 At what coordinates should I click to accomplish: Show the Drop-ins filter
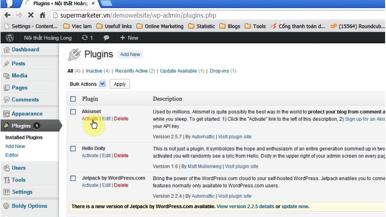[219, 71]
